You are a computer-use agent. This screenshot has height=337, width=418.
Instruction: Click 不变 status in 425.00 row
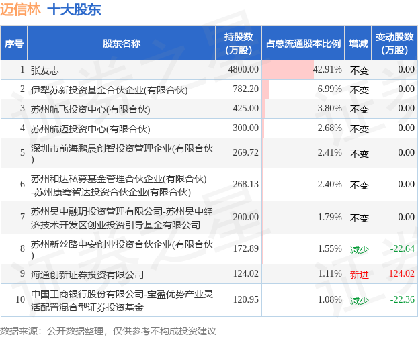(359, 109)
